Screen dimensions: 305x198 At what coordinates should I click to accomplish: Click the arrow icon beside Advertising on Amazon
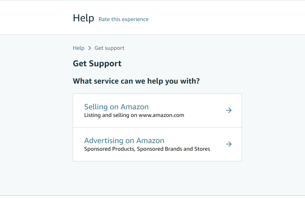tap(228, 144)
